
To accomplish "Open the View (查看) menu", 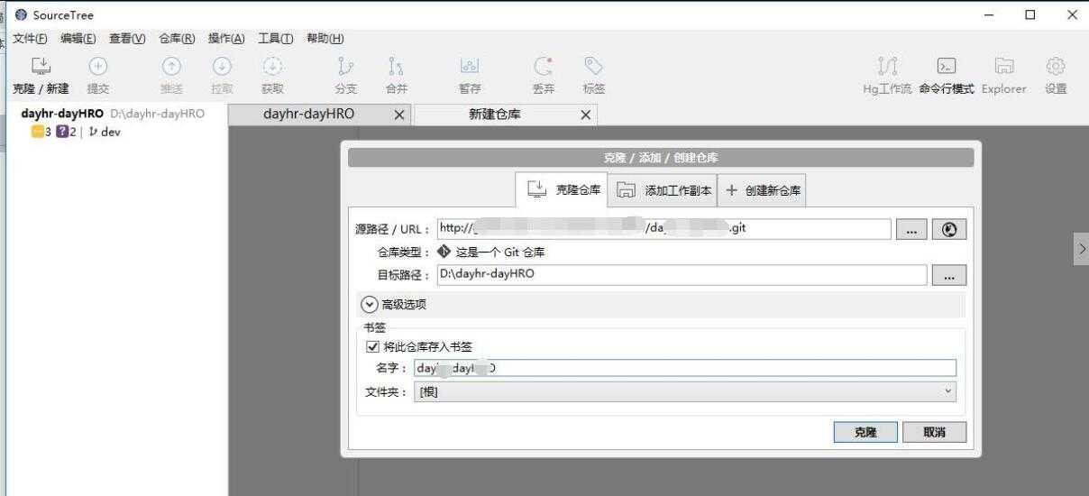I will (x=127, y=38).
